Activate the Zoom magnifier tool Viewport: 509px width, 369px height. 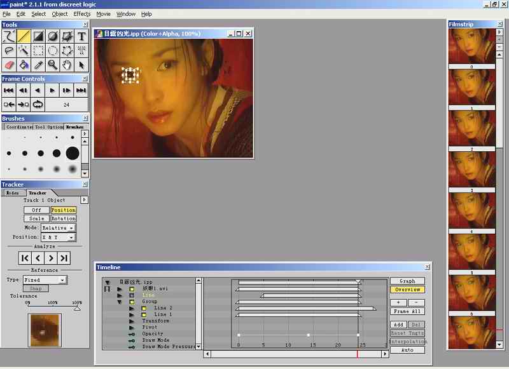tap(53, 64)
